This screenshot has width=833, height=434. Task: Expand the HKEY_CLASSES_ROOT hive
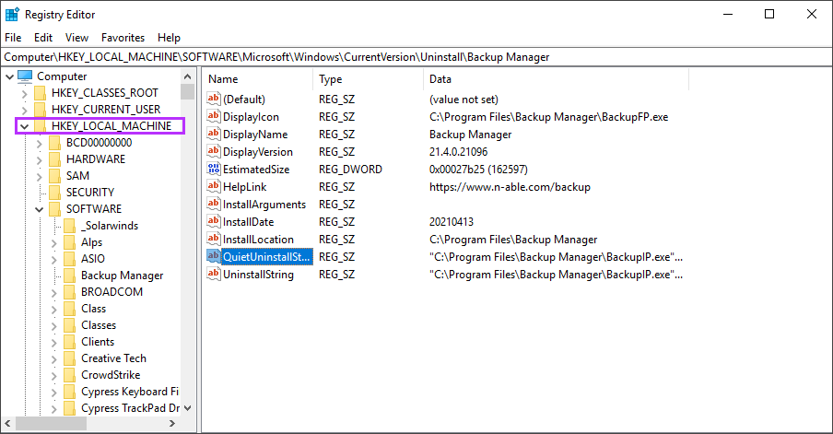pyautogui.click(x=25, y=93)
